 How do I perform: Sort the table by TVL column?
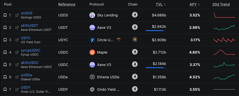[161, 4]
